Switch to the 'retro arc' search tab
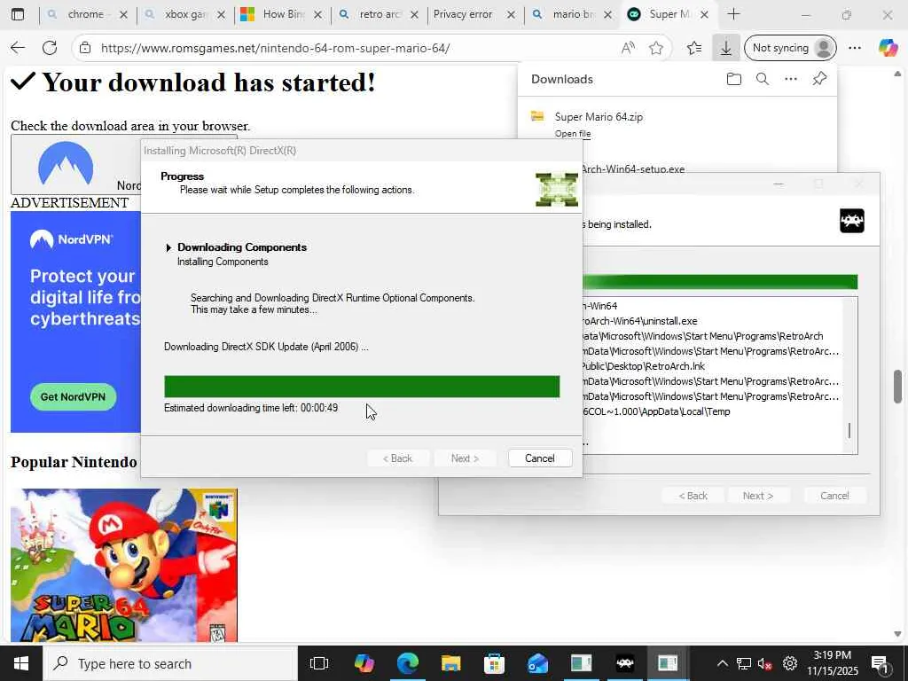908x681 pixels. 380,14
